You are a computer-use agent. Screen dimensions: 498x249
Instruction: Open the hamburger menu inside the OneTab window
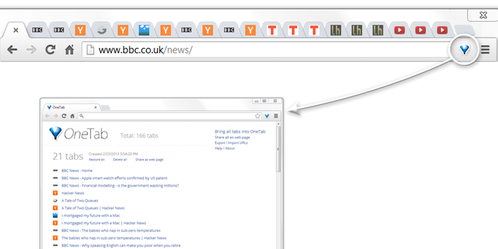click(276, 116)
